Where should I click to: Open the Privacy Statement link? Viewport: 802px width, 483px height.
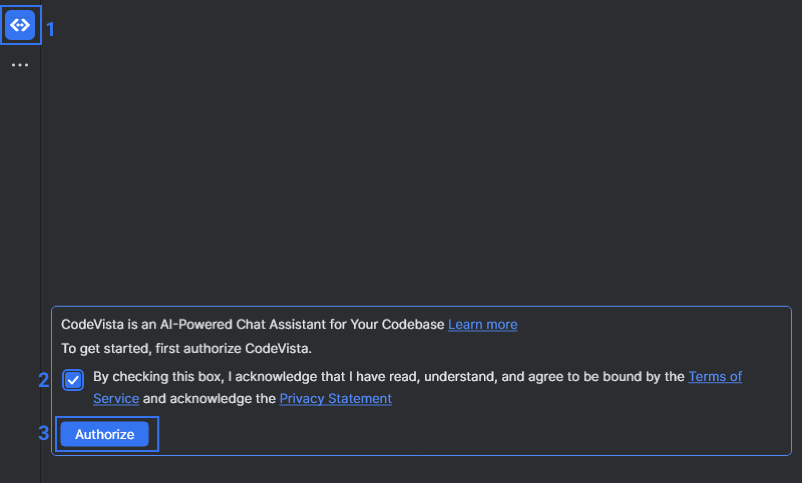[x=335, y=398]
